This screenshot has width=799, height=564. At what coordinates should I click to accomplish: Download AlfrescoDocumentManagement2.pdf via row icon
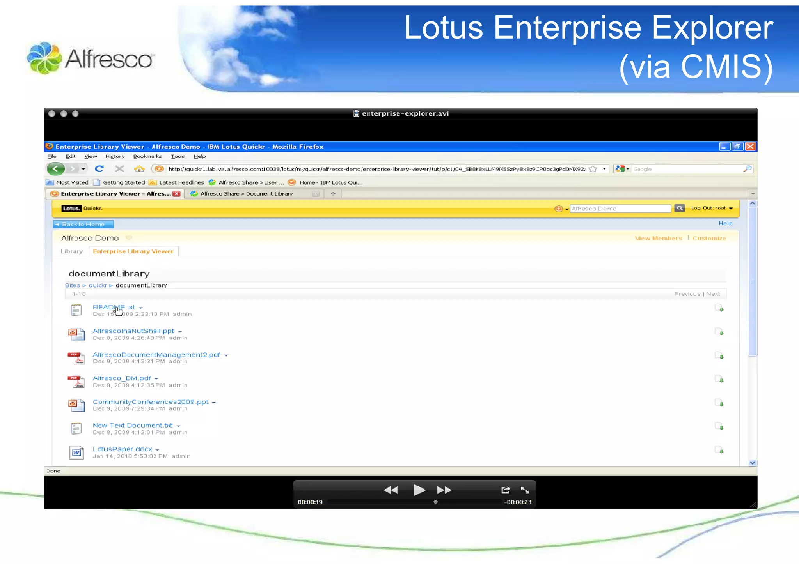(719, 355)
